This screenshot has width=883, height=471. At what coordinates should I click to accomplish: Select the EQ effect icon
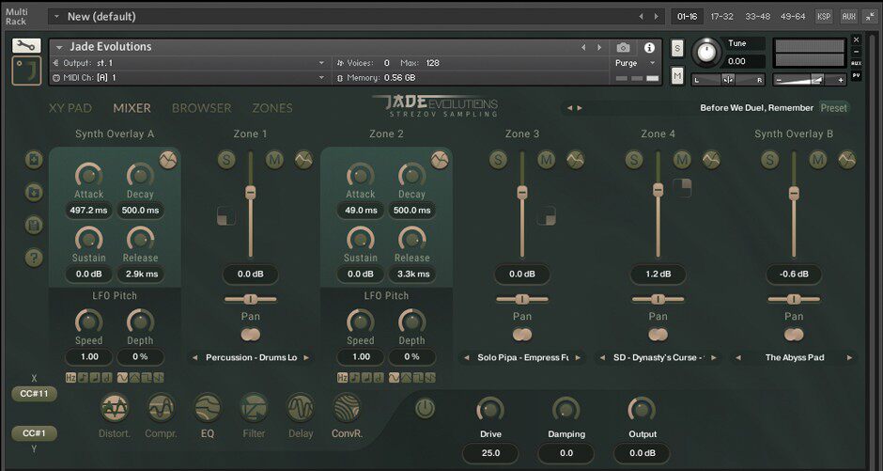click(x=208, y=408)
